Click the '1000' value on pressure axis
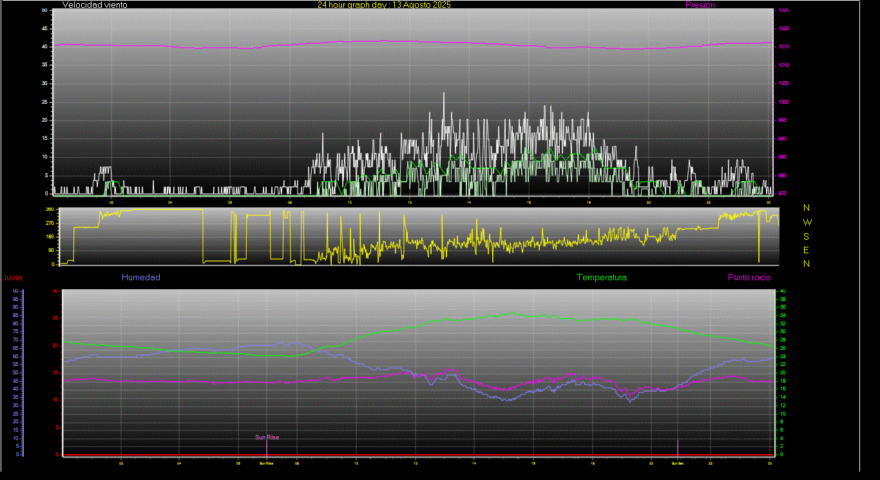This screenshot has height=480, width=880. [x=783, y=102]
